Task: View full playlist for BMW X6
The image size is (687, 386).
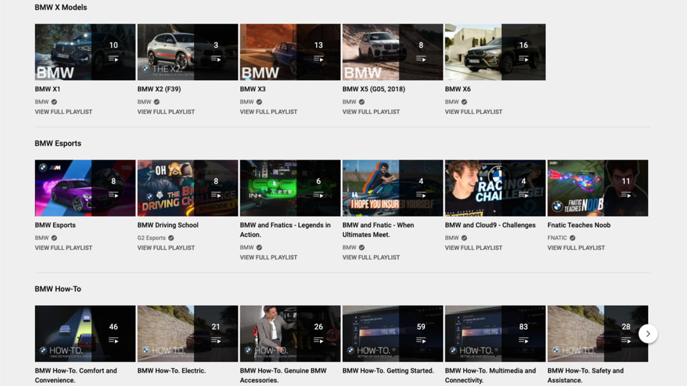Action: pos(474,112)
